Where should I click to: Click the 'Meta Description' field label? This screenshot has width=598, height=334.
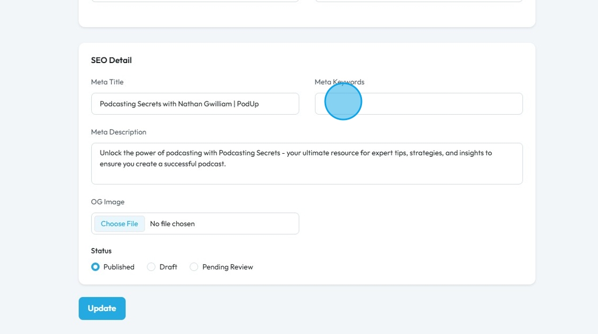coord(119,132)
